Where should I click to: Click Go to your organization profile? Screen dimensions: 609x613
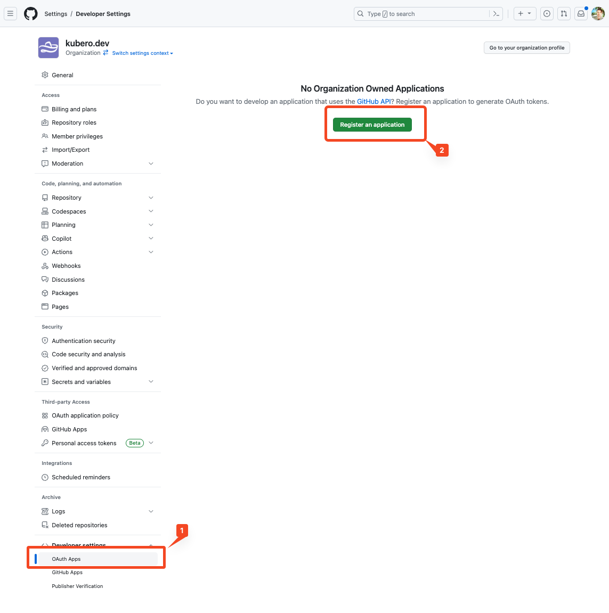click(x=526, y=48)
